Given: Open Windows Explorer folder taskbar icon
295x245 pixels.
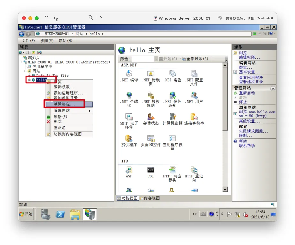Looking at the screenshot, I should (x=75, y=214).
